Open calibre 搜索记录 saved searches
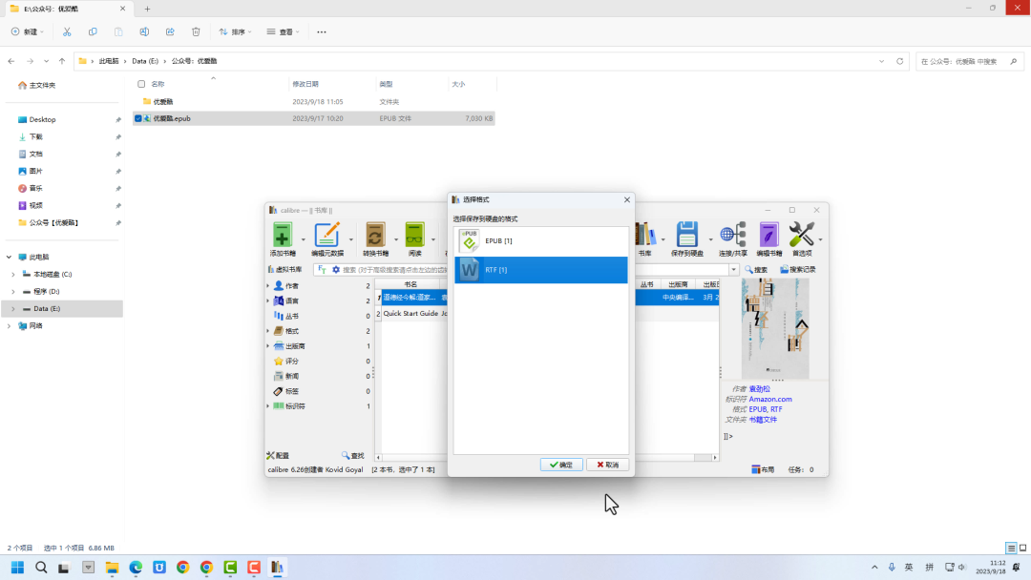The height and width of the screenshot is (580, 1031). tap(797, 270)
